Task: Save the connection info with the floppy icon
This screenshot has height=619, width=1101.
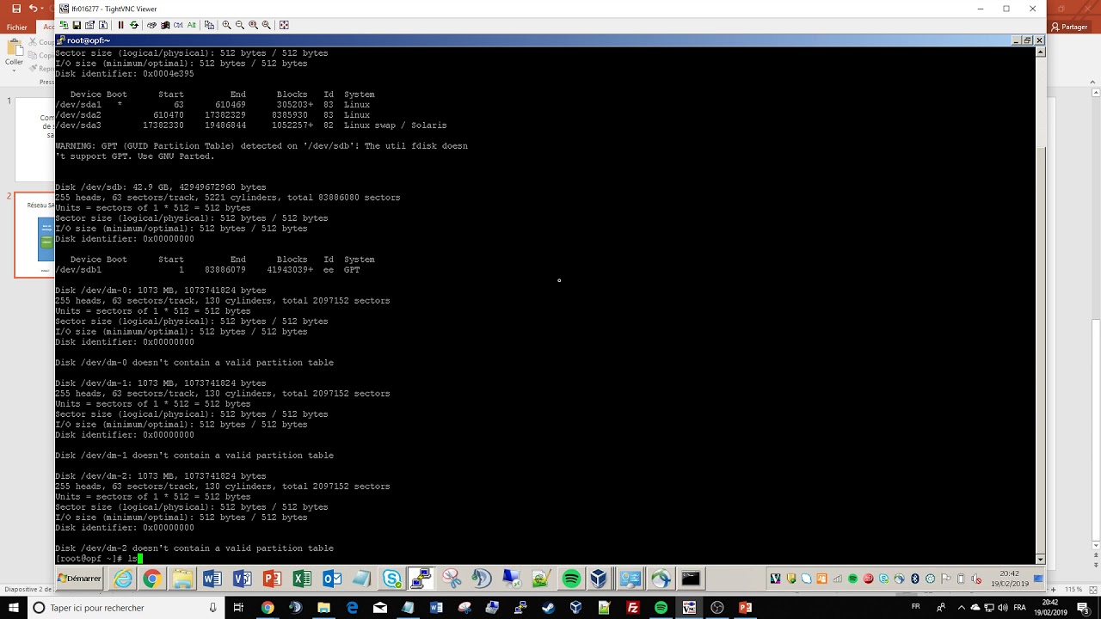Action: tap(77, 25)
